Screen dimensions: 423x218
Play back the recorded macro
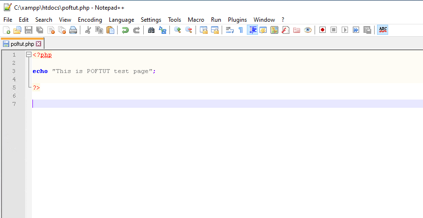[x=345, y=30]
